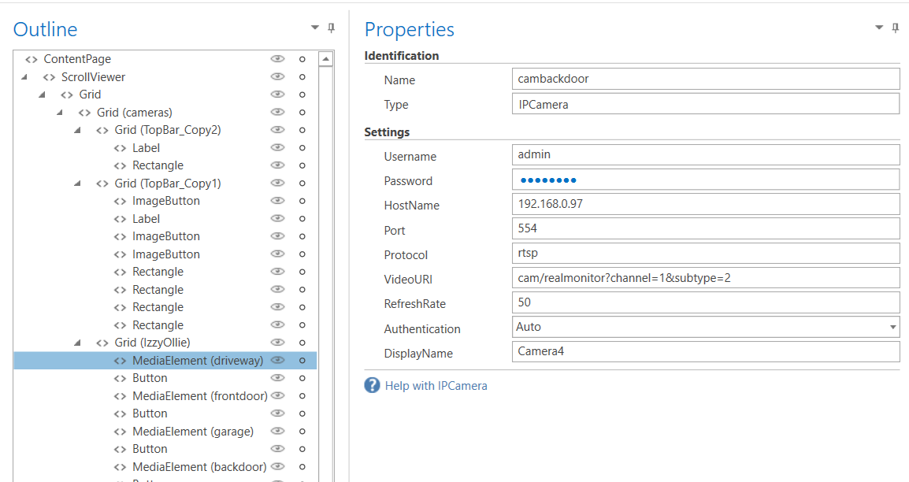Toggle visibility of Grid (TopBar_Copy1)
This screenshot has width=909, height=482.
tap(278, 183)
